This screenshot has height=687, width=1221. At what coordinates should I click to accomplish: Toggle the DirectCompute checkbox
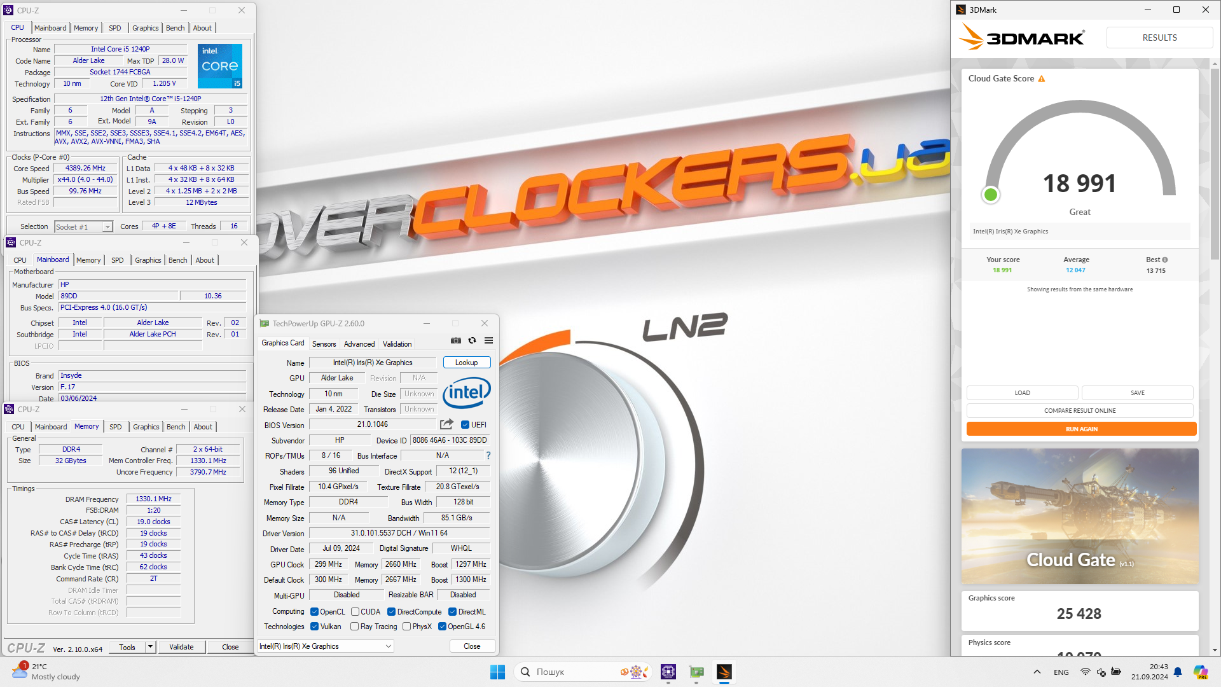[391, 612]
